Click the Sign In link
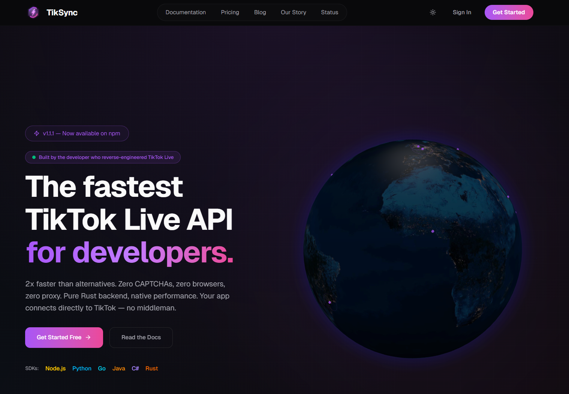The image size is (569, 394). (x=462, y=12)
